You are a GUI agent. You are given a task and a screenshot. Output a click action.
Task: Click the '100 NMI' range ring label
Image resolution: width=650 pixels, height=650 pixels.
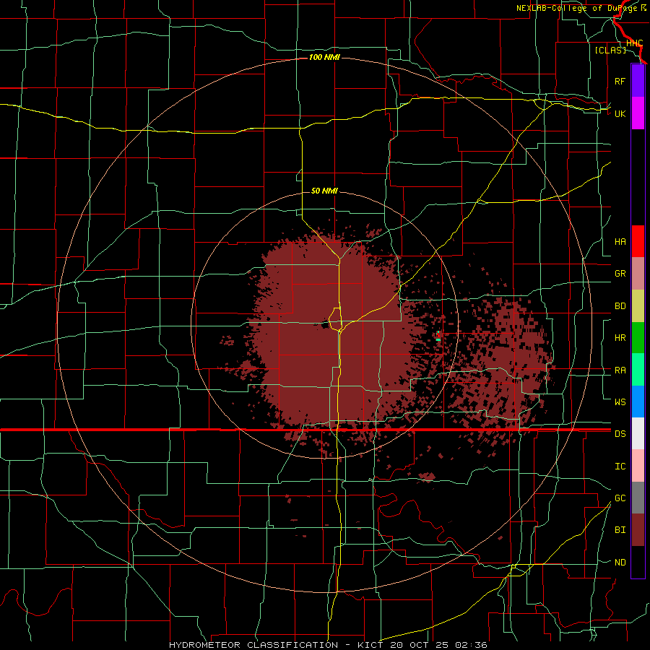[x=324, y=57]
